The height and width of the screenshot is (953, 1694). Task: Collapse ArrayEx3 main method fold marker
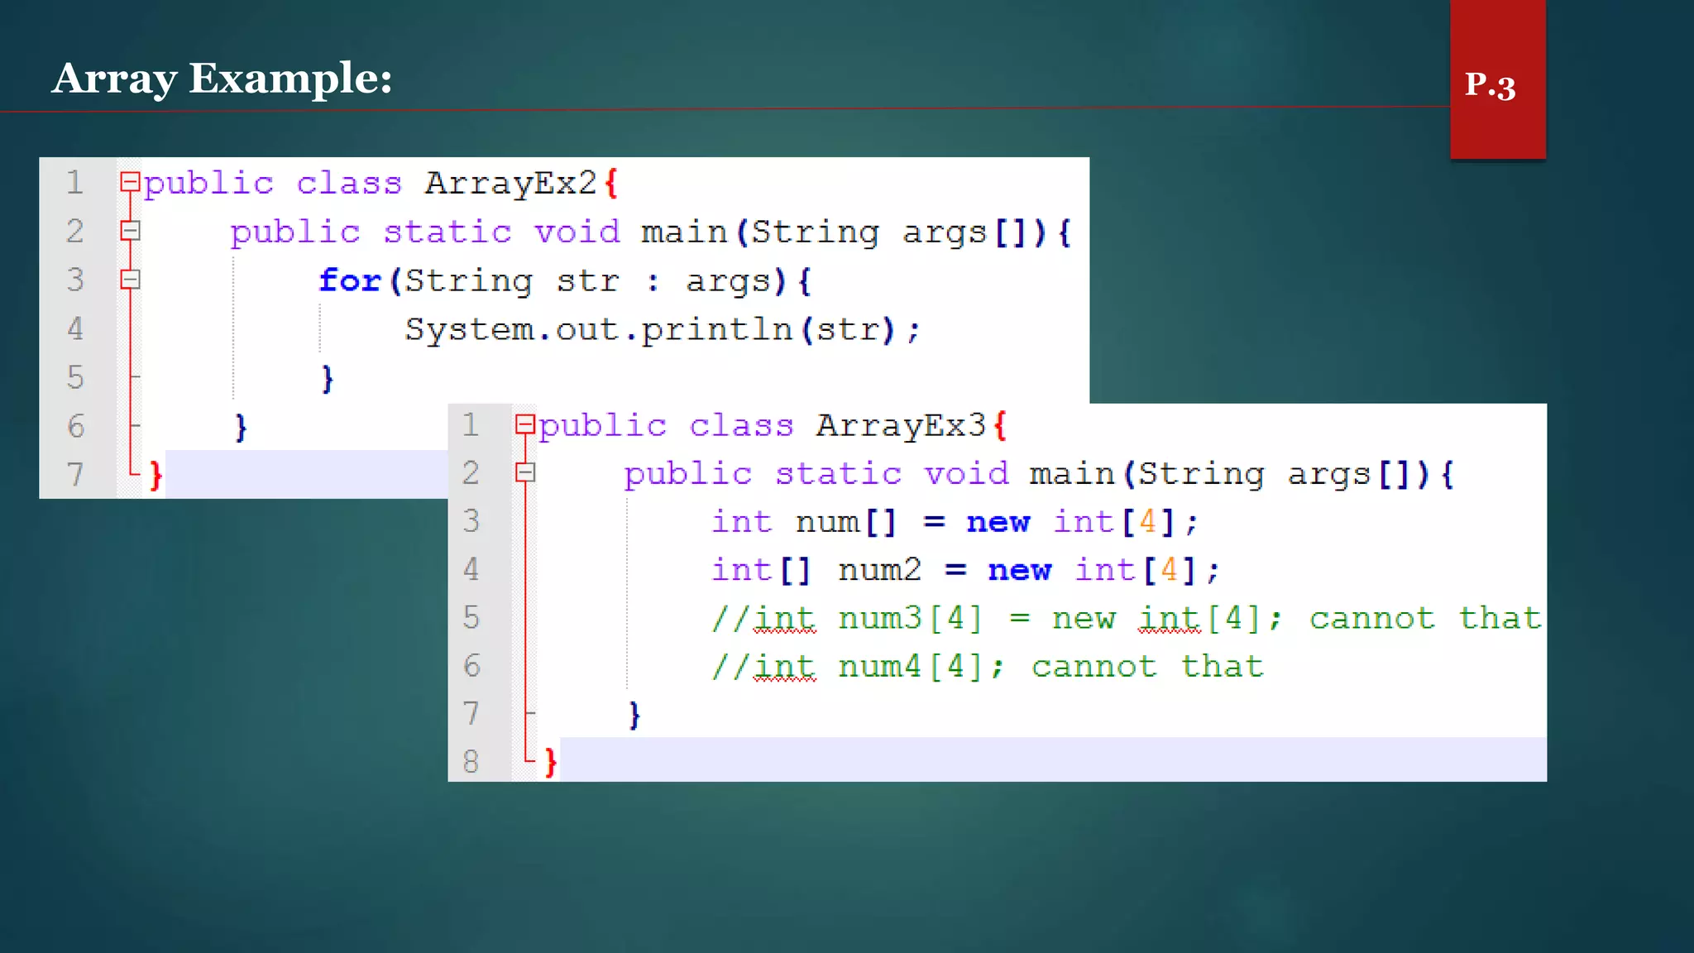tap(525, 473)
